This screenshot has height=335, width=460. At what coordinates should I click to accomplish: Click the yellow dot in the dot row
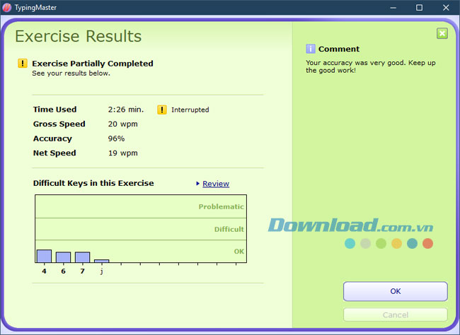click(396, 243)
